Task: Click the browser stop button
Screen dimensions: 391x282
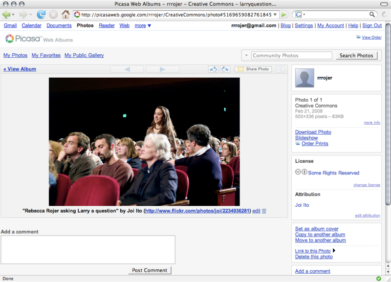Action: coord(53,15)
